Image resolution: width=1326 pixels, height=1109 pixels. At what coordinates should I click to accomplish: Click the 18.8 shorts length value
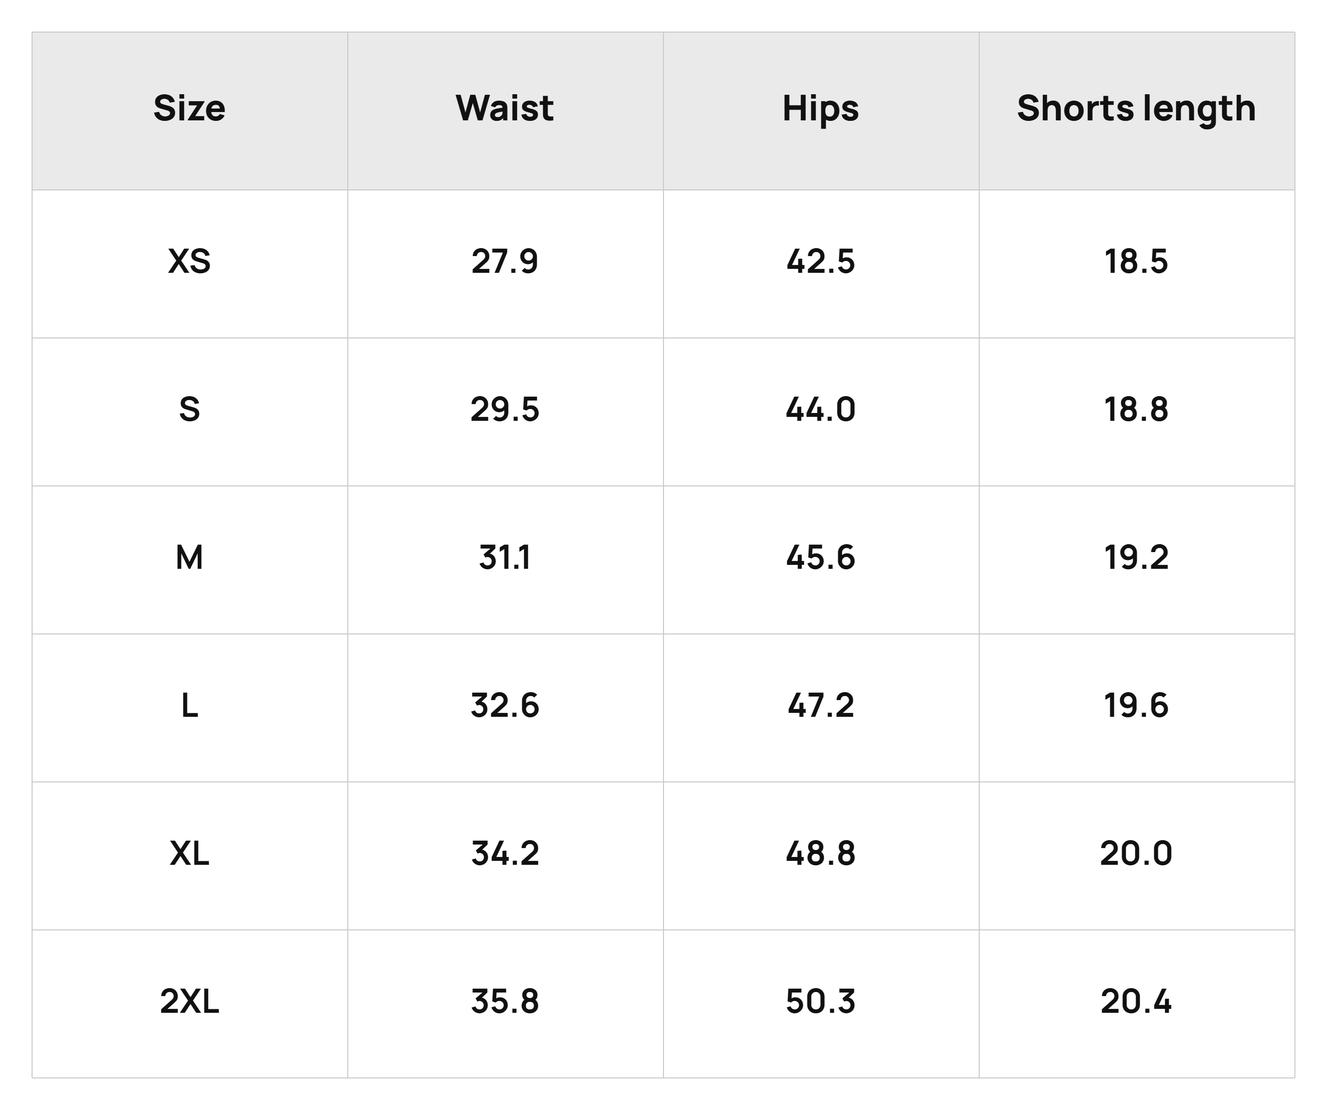click(1137, 409)
